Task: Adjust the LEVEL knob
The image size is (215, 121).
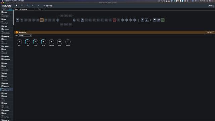Action: coord(36,42)
